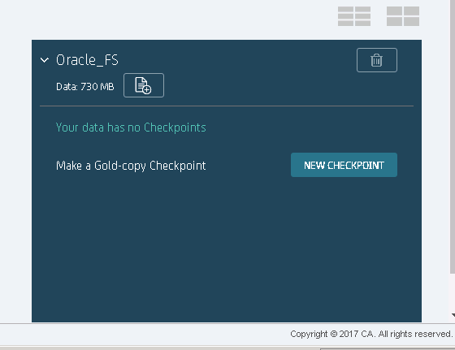Click the NEW CHECKPOINT button
The image size is (455, 350).
point(344,165)
